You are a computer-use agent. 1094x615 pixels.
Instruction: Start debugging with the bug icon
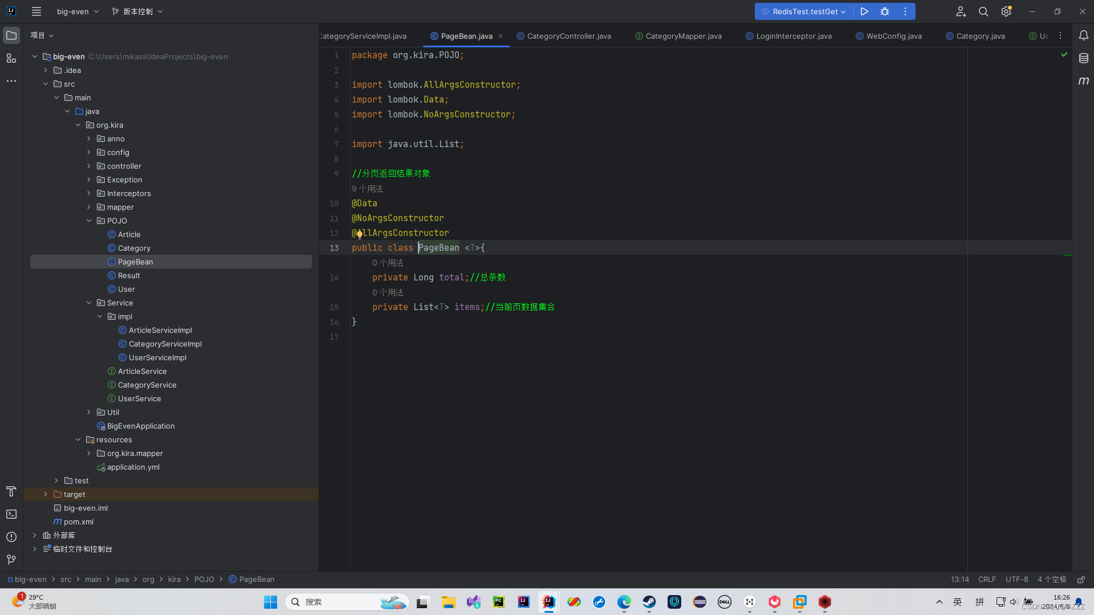(885, 11)
